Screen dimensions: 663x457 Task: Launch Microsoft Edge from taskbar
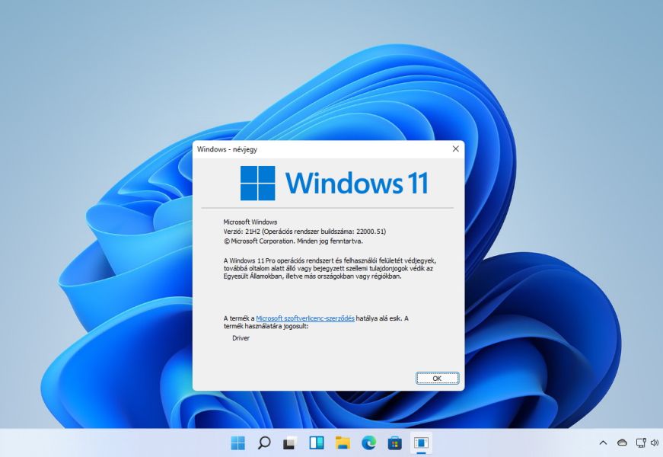tap(368, 443)
